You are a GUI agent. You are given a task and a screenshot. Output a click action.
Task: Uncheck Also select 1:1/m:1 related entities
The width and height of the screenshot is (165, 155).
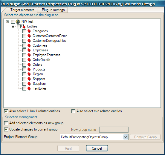point(6,111)
